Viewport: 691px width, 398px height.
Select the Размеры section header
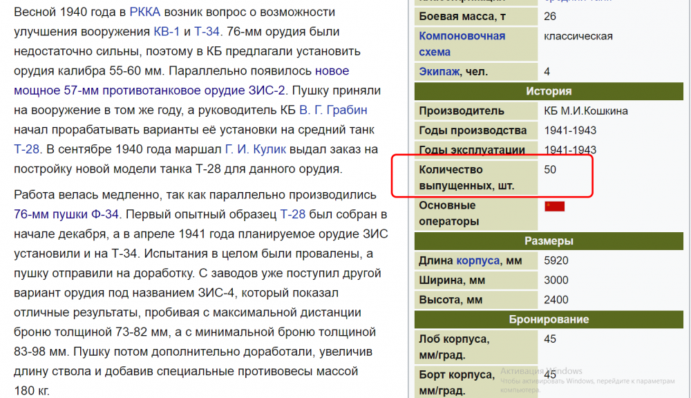point(549,241)
